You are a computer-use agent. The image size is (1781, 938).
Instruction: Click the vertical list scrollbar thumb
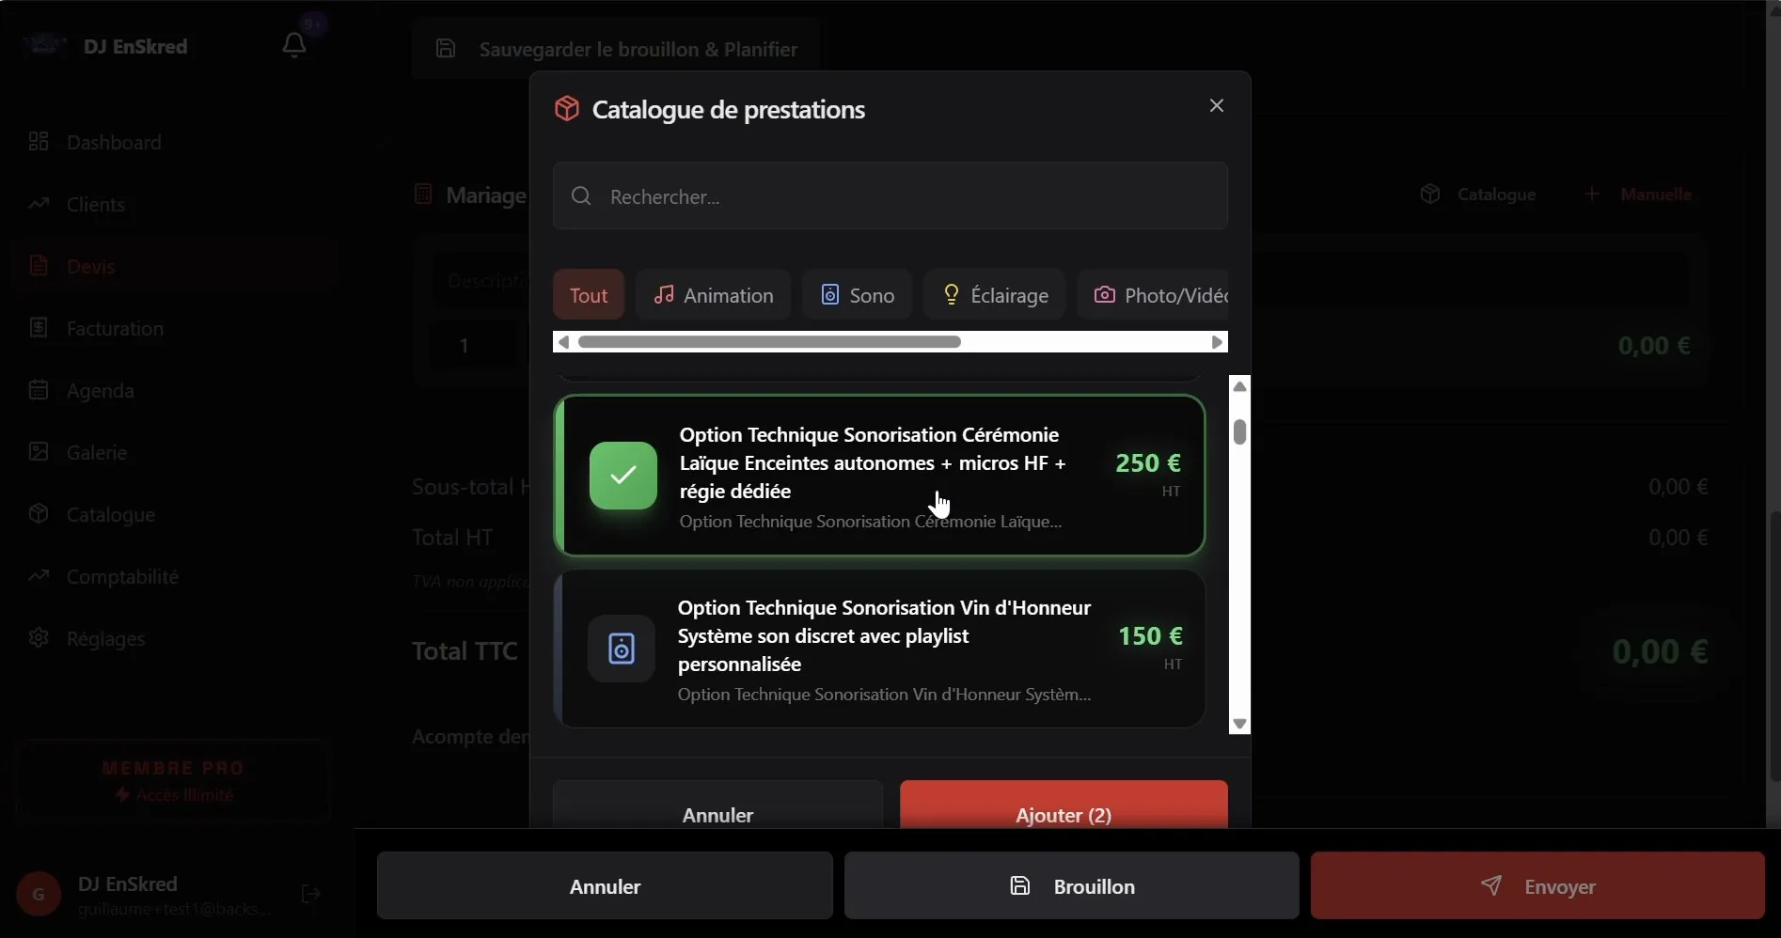(1239, 431)
